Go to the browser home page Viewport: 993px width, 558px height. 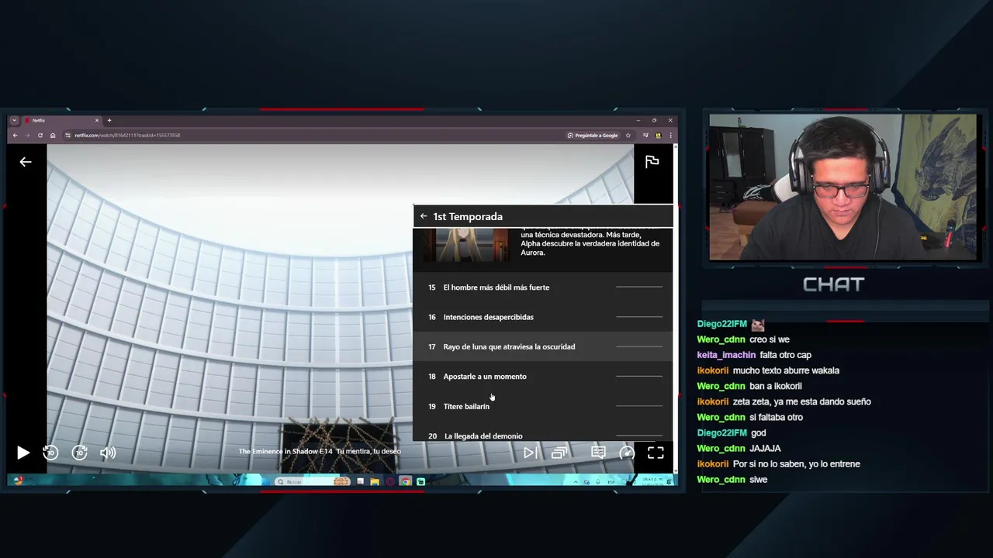point(53,135)
